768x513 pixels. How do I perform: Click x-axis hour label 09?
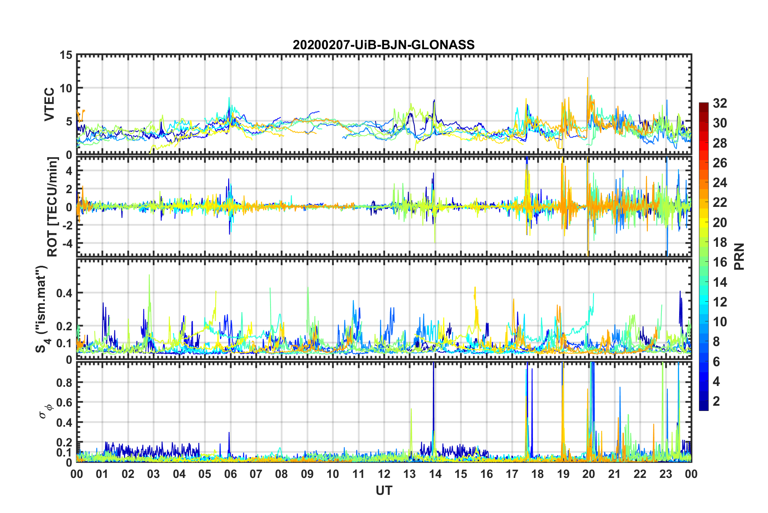pos(307,474)
